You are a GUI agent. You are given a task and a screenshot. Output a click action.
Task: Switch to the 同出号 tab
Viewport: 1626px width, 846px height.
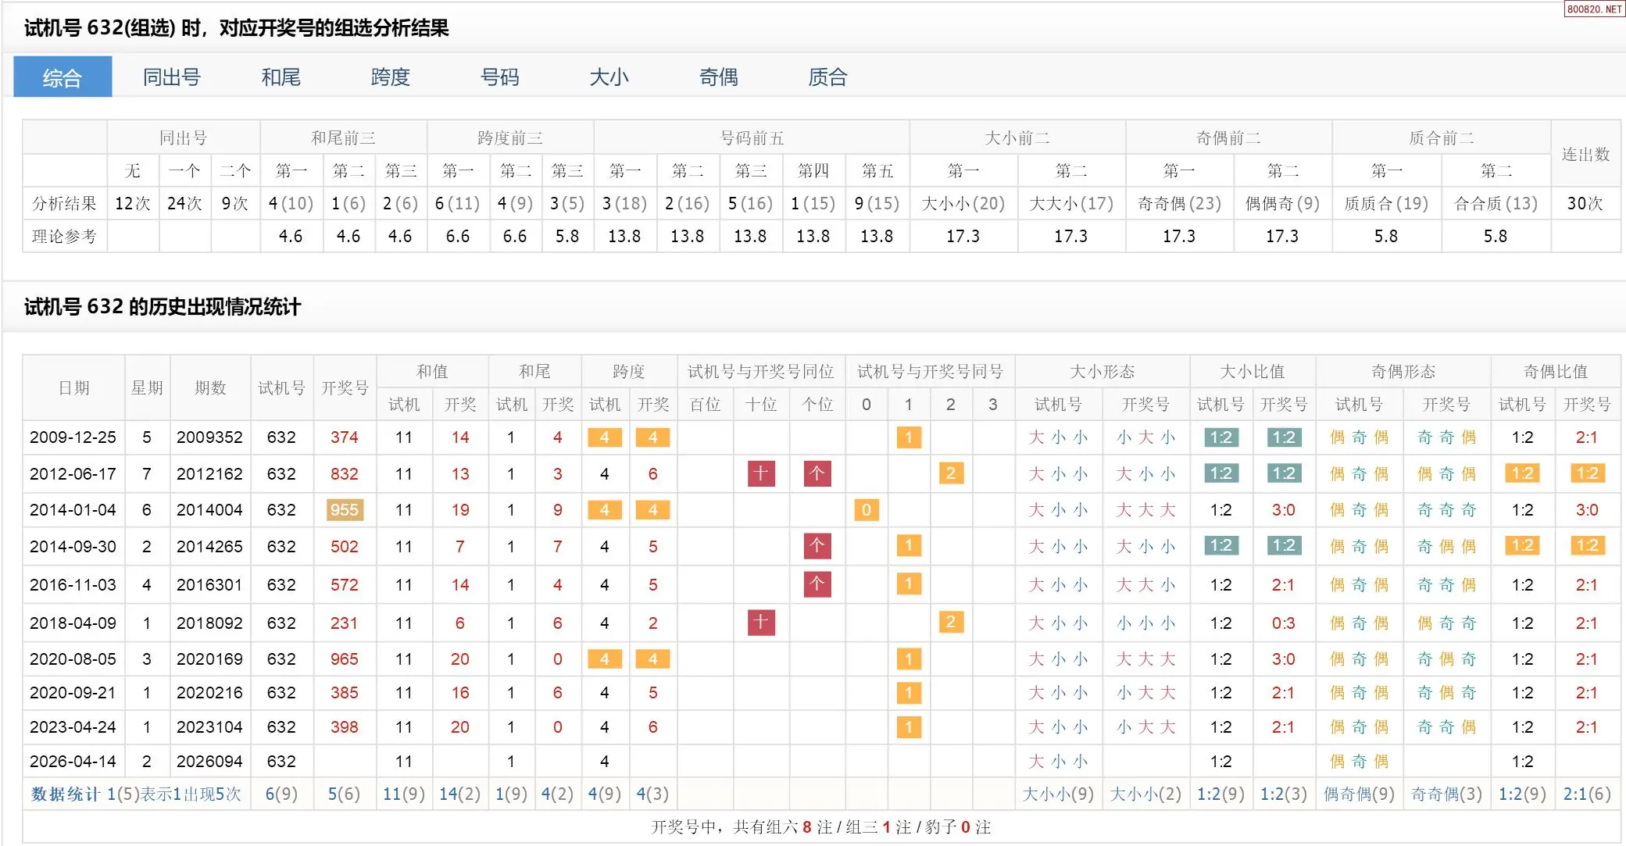pos(171,77)
